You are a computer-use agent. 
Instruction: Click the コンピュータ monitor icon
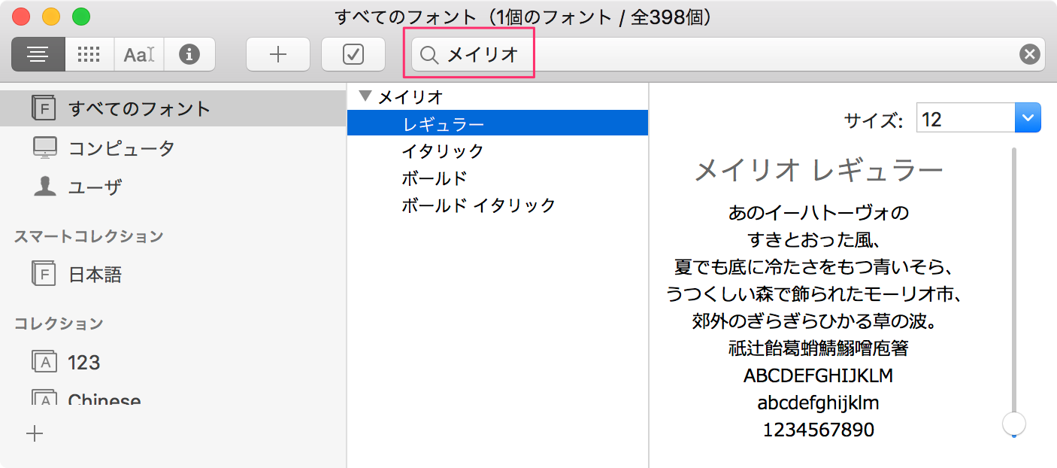44,147
